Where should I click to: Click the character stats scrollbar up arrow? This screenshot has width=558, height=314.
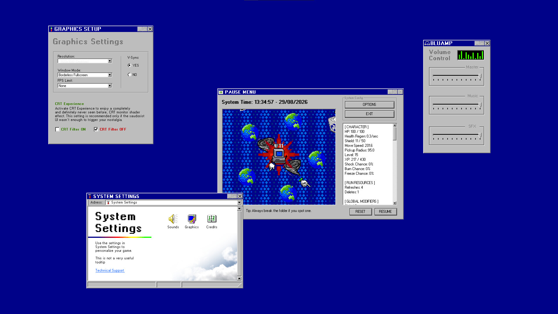click(x=395, y=125)
